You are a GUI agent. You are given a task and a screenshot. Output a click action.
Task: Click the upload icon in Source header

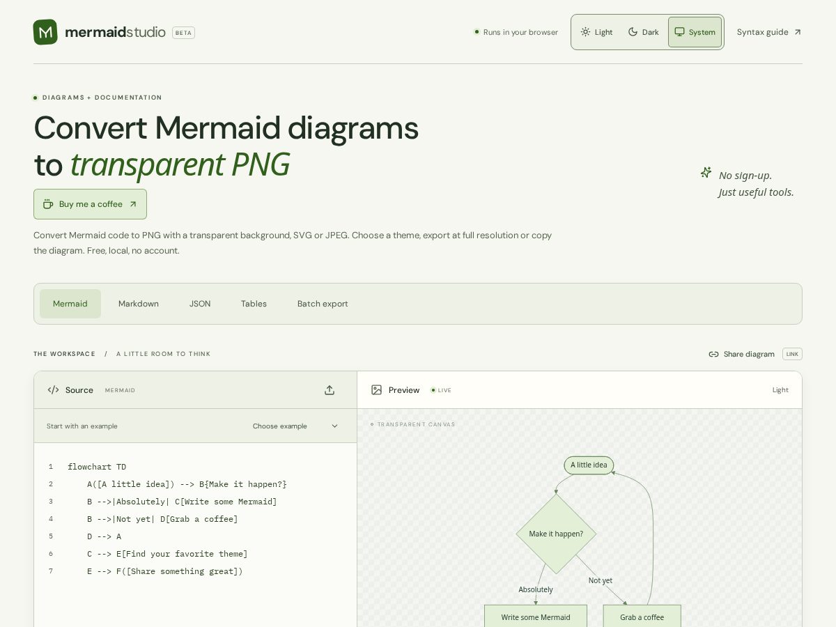click(330, 390)
